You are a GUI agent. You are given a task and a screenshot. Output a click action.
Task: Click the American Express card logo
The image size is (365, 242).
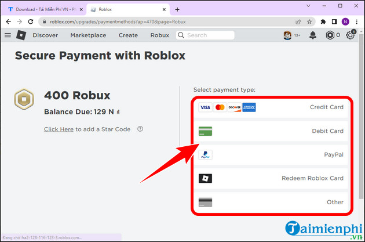tap(249, 107)
